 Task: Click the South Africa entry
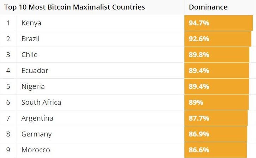pyautogui.click(x=41, y=102)
